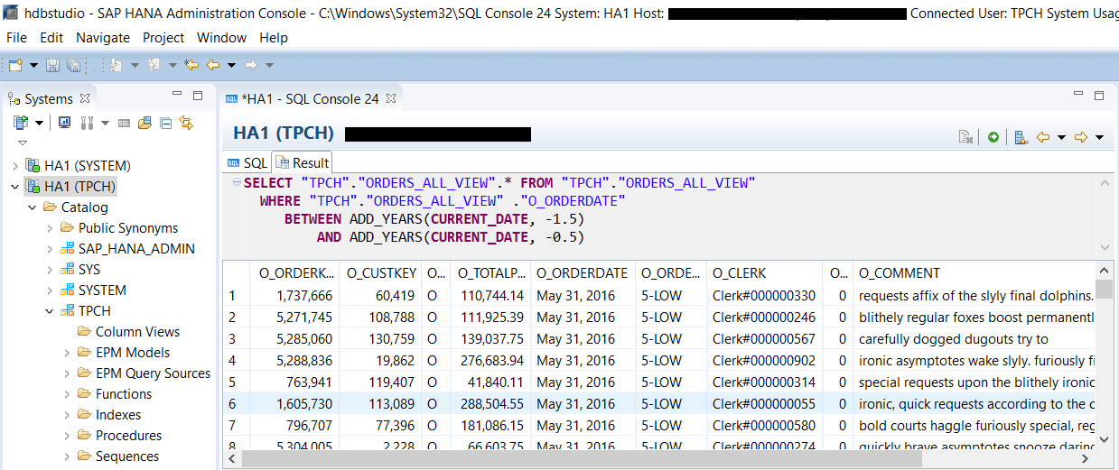Click the O_ORDERDATE column header
The image size is (1119, 470).
click(582, 272)
